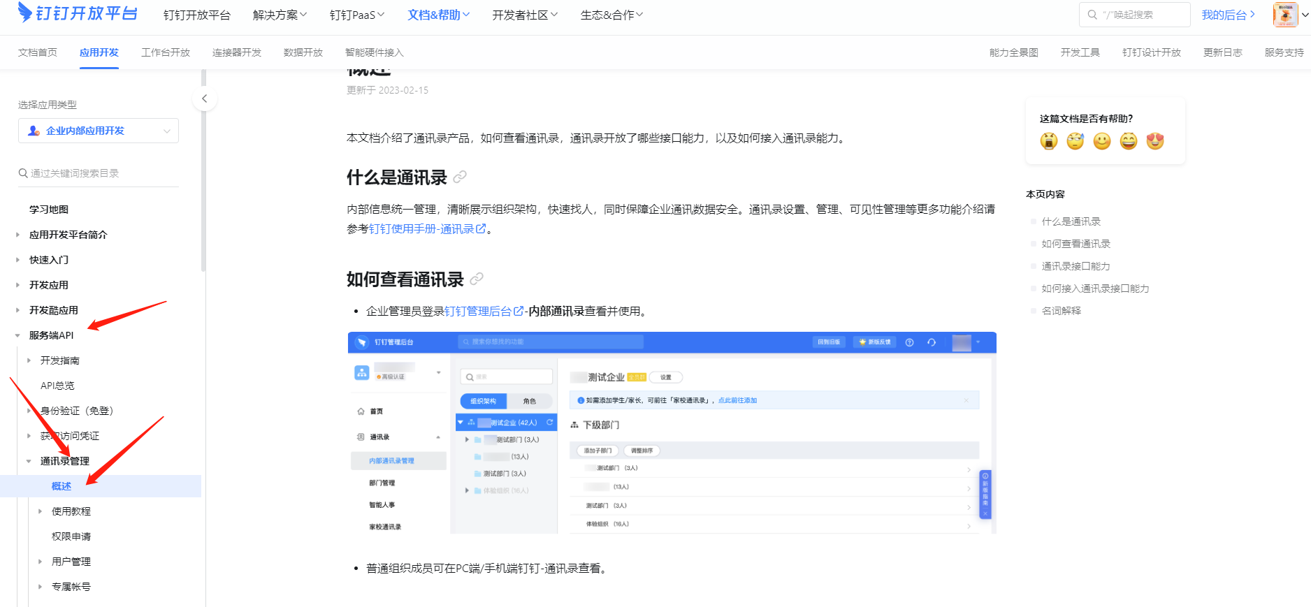Image resolution: width=1311 pixels, height=607 pixels.
Task: Switch to the 连接器开发 tab
Action: coord(237,52)
